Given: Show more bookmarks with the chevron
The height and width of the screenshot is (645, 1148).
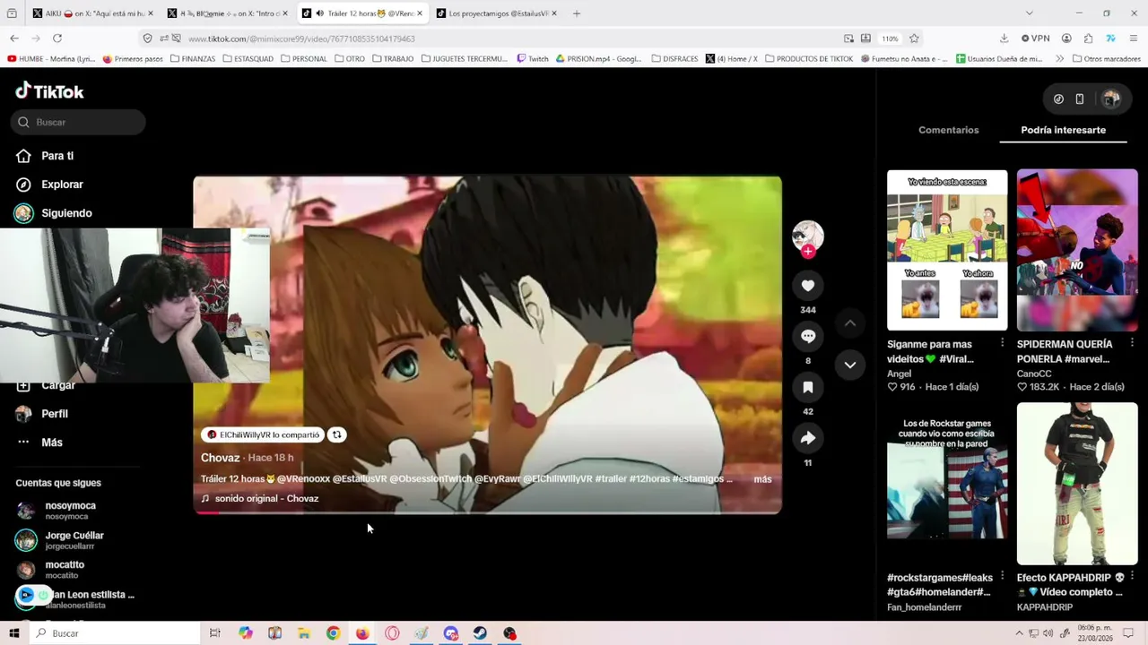Looking at the screenshot, I should 1059,59.
